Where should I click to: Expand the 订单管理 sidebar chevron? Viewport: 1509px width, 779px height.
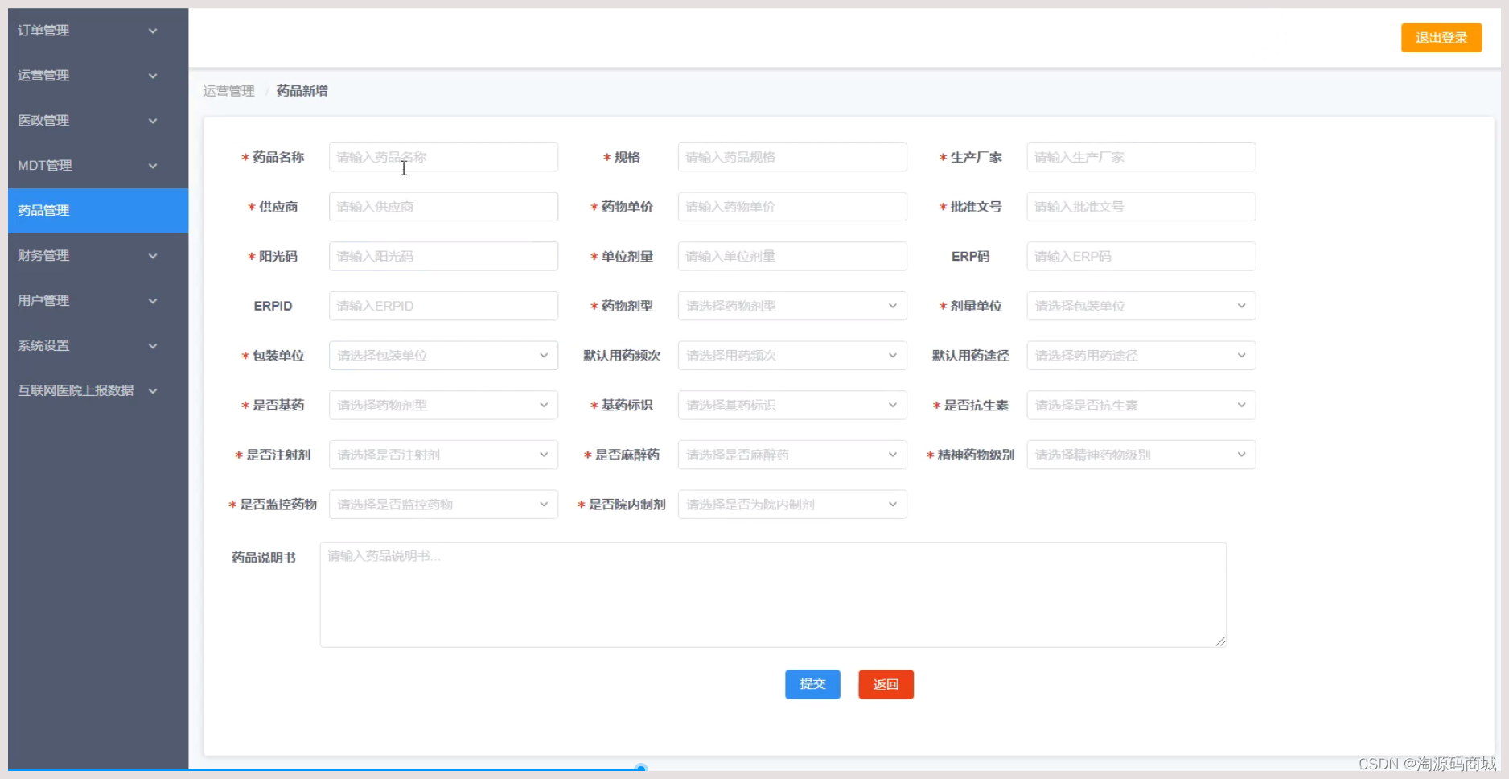coord(152,31)
